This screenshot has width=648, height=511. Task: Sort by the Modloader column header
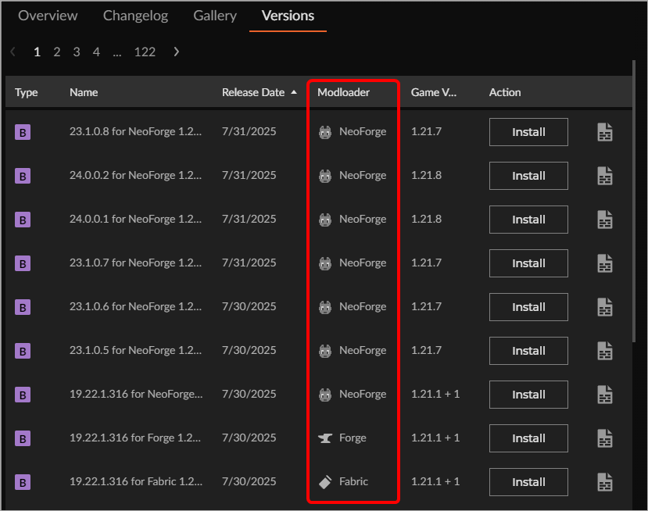[343, 92]
